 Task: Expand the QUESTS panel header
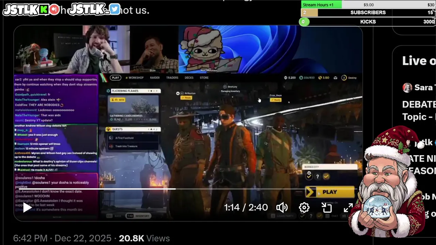point(133,129)
